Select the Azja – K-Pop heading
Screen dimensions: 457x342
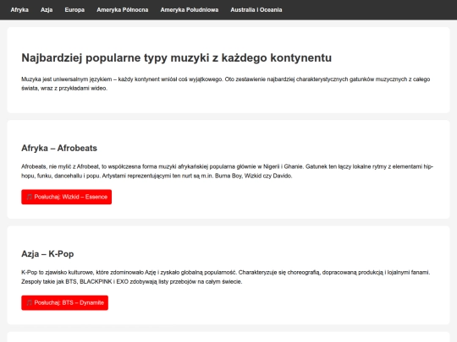[47, 254]
